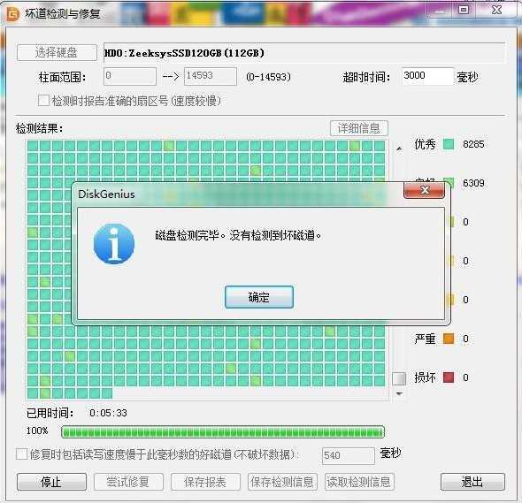Exit via the 退出 button
522x503 pixels.
click(472, 482)
